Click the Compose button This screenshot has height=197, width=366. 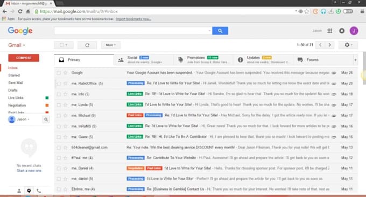point(24,58)
